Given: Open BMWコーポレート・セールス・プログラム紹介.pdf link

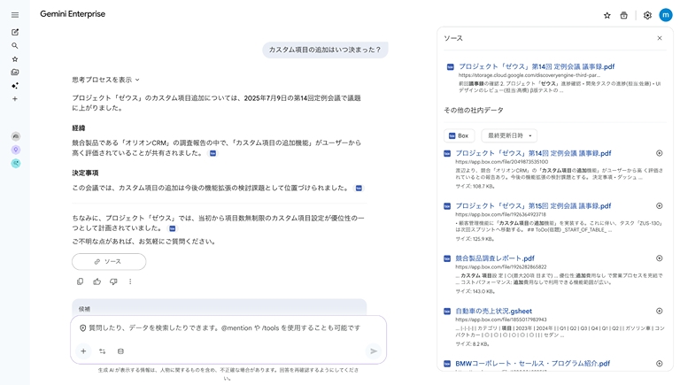Looking at the screenshot, I should point(532,364).
